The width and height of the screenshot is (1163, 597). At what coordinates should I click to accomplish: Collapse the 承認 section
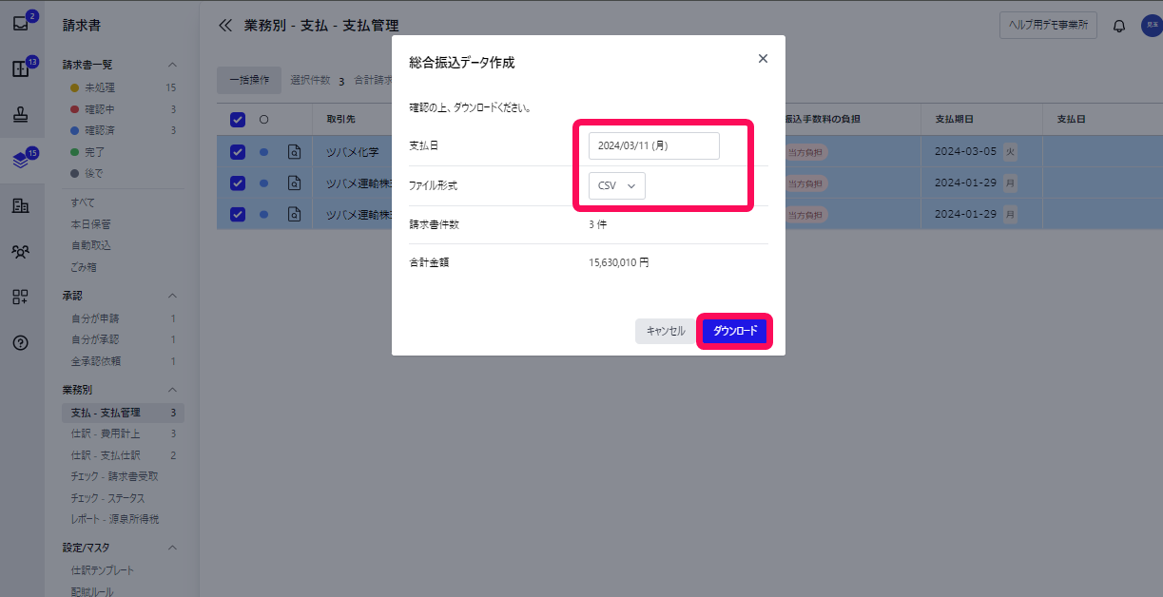coord(172,296)
